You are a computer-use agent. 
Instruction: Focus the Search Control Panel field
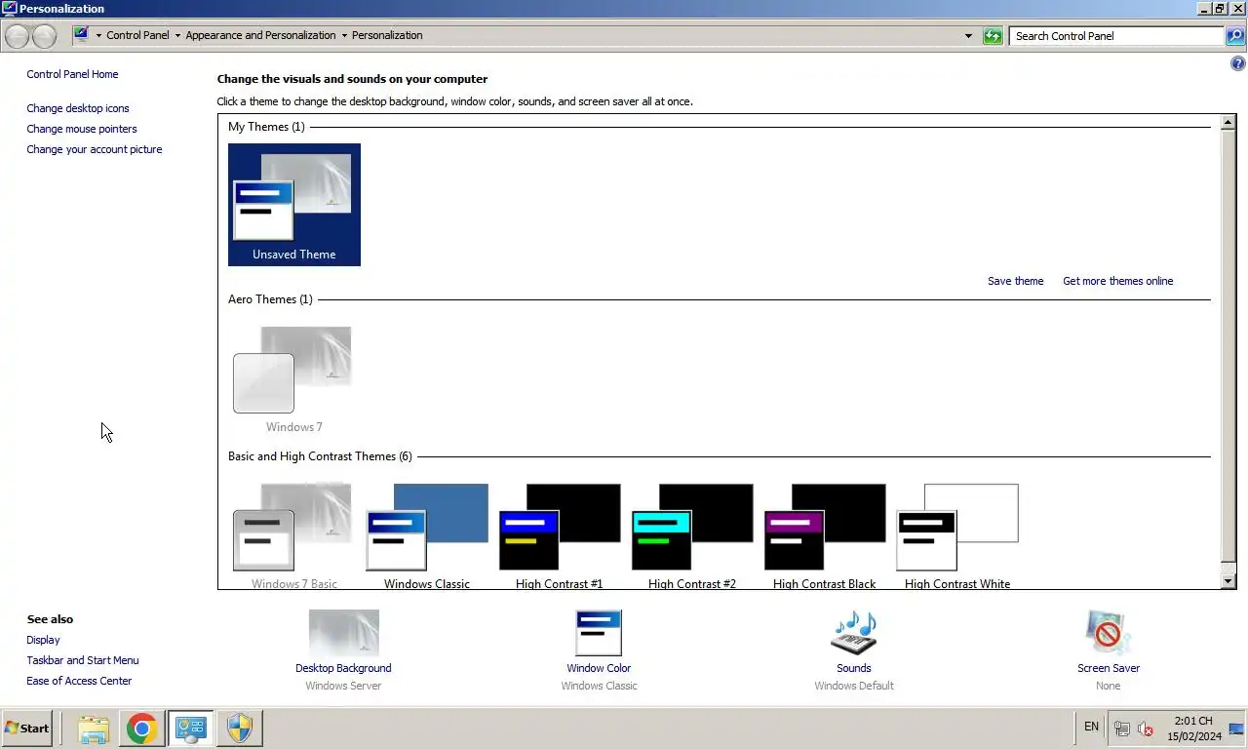coord(1116,36)
